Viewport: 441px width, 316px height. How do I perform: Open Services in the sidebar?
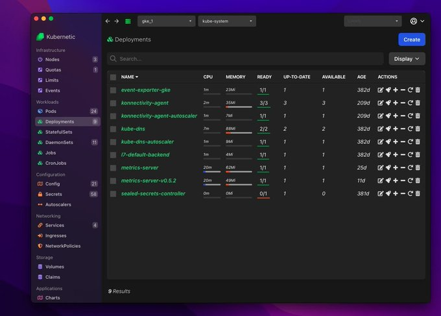coord(67,225)
